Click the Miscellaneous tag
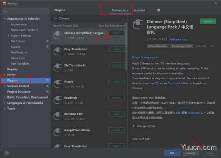The height and width of the screenshot is (158, 221). click(158, 46)
